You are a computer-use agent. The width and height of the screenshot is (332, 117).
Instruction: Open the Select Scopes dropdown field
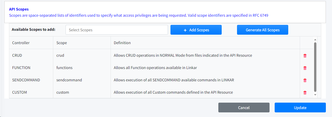pos(117,30)
